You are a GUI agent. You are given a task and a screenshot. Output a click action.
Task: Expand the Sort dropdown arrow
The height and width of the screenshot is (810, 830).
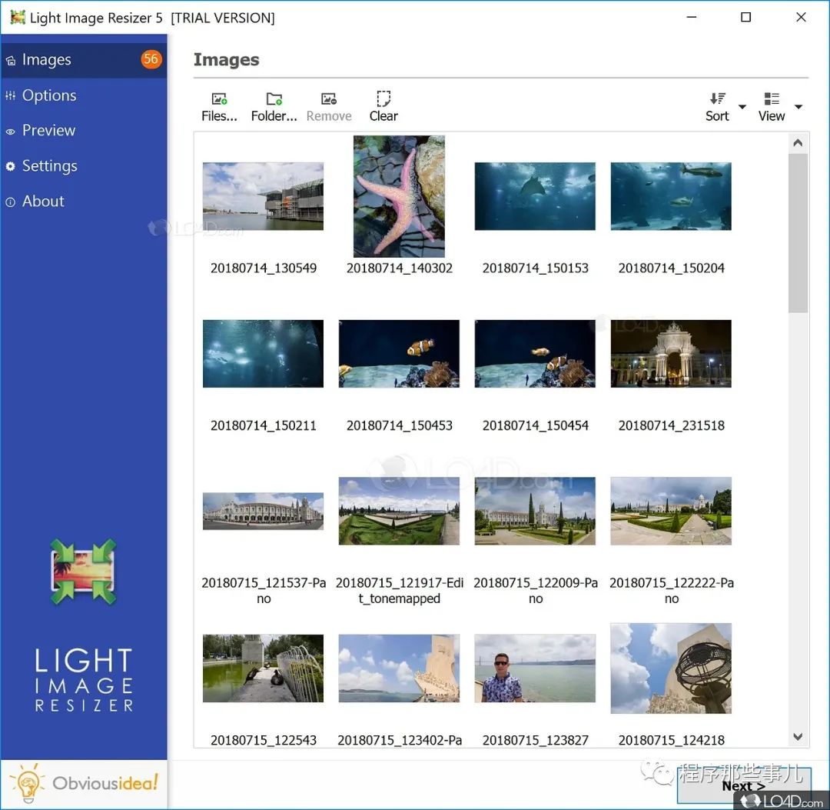[x=742, y=107]
